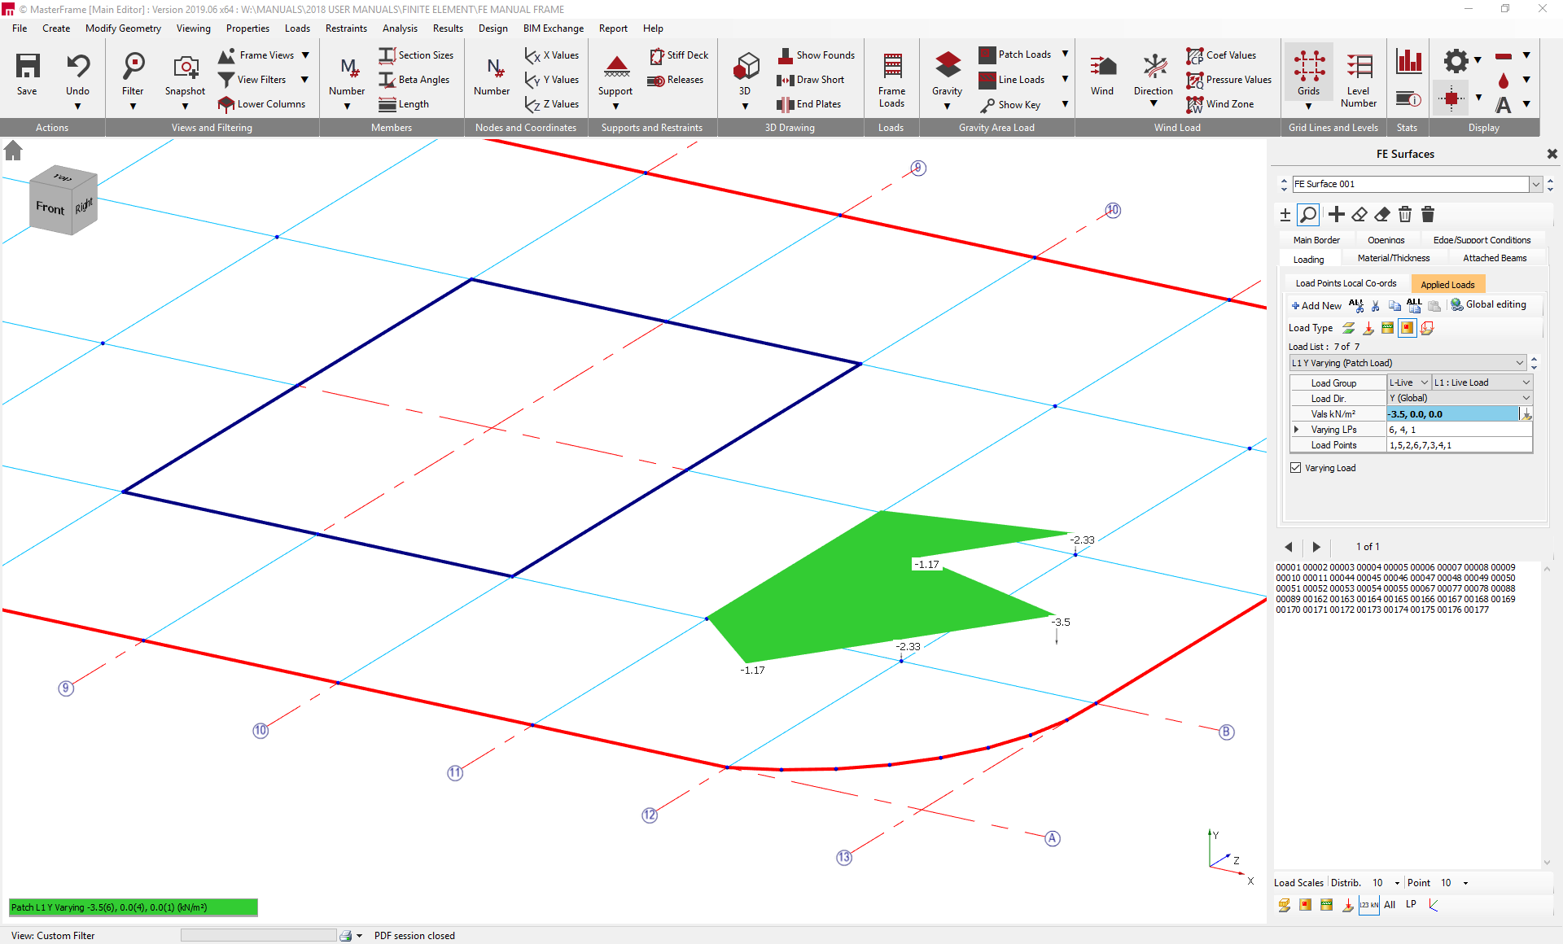Open the Analysis menu

click(400, 28)
